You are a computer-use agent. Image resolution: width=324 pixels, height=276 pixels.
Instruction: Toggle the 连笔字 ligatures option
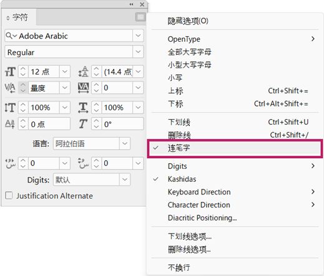click(235, 148)
